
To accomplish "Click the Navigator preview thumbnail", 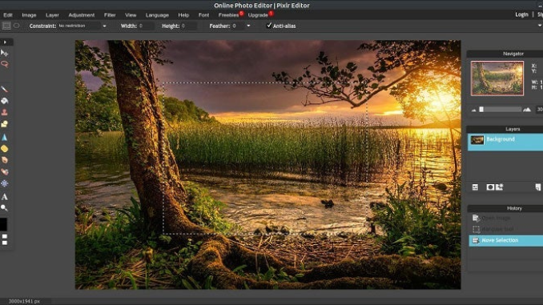I will [497, 78].
